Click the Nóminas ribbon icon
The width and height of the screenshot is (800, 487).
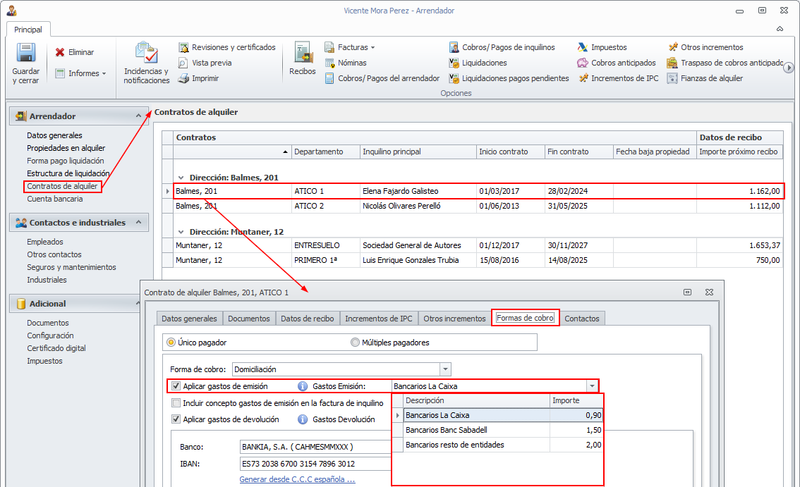coord(329,63)
